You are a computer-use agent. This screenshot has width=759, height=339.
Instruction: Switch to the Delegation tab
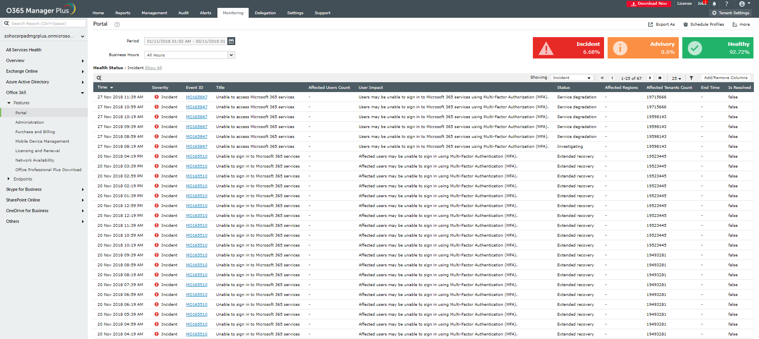265,13
